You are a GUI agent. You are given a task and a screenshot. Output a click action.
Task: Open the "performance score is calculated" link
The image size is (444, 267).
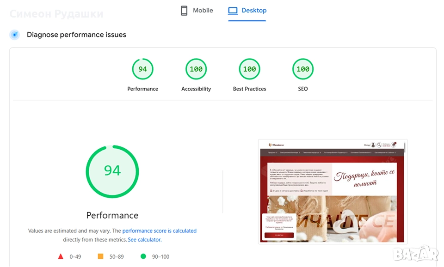[x=159, y=231]
